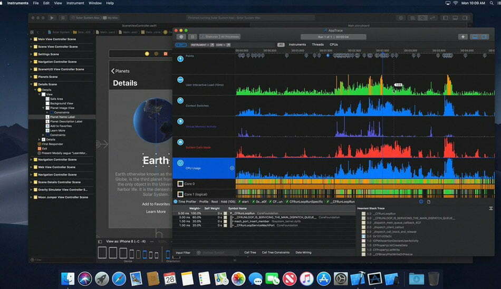The image size is (501, 289).
Task: Select the User Interactive Load instrument icon
Action: coord(180,80)
